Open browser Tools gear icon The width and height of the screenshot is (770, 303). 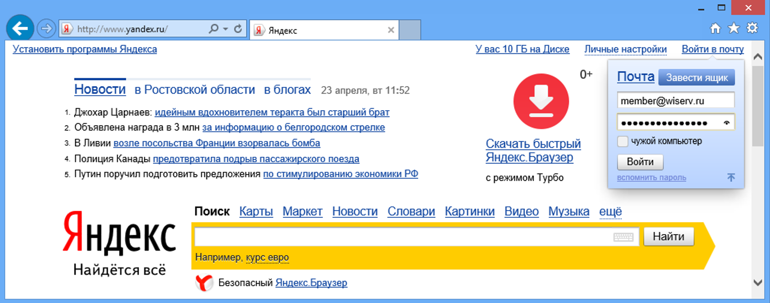pos(752,28)
